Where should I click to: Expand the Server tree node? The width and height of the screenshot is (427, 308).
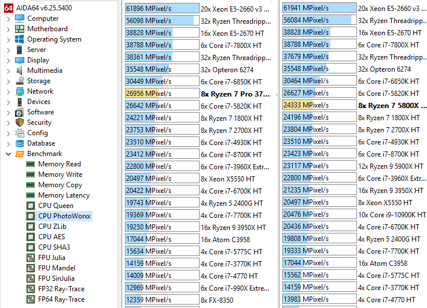8,50
